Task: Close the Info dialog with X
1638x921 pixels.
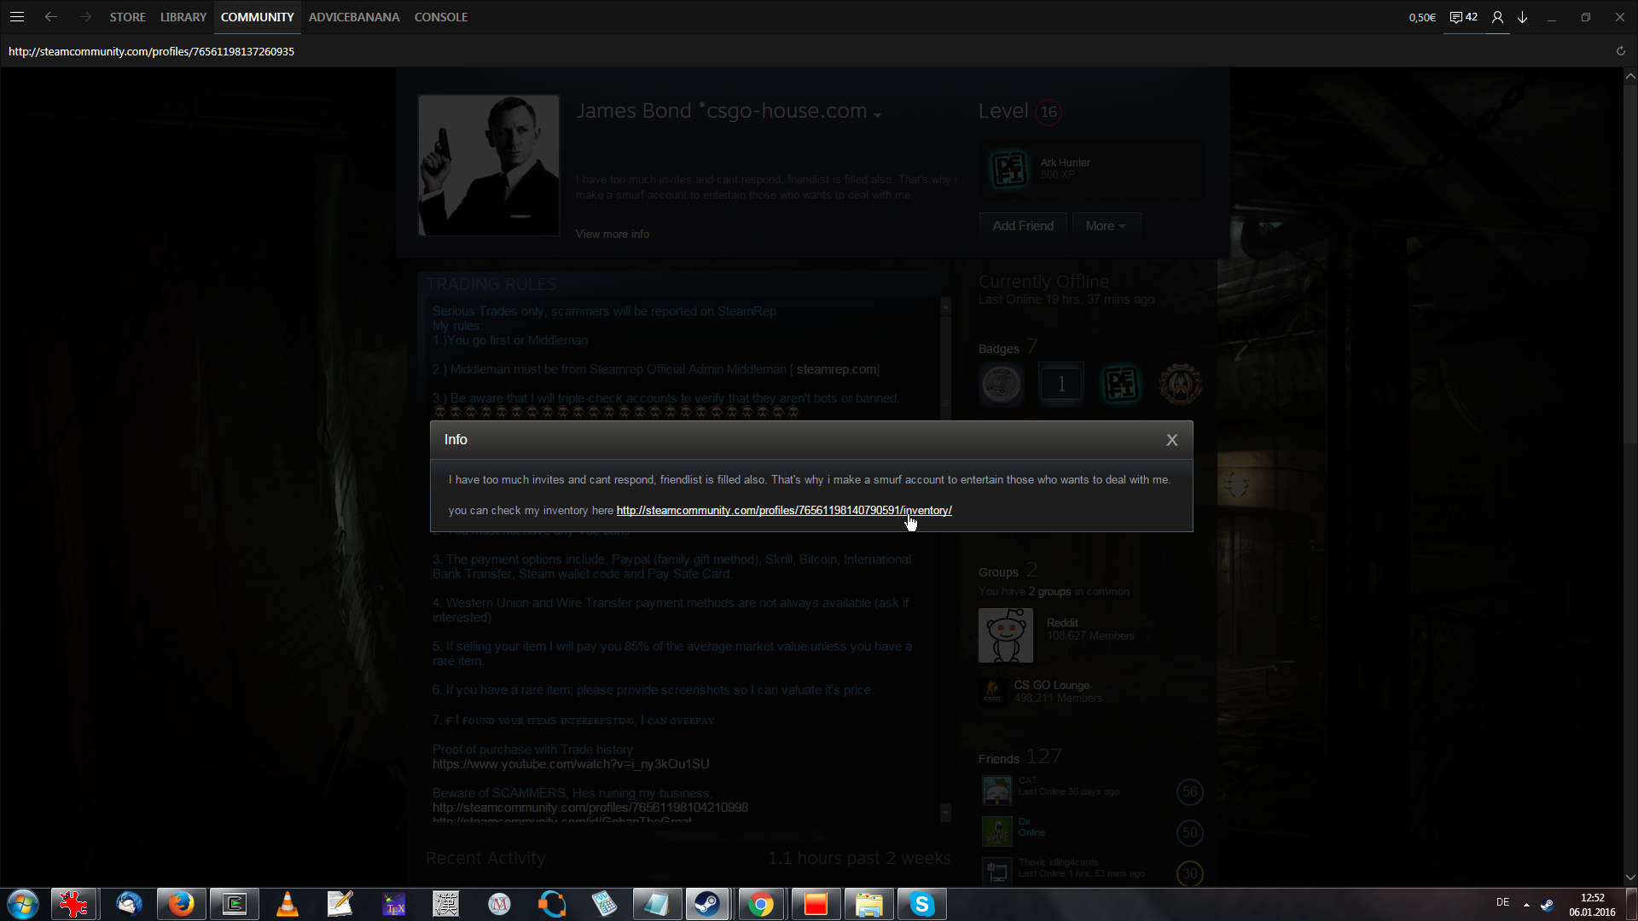Action: point(1171,440)
